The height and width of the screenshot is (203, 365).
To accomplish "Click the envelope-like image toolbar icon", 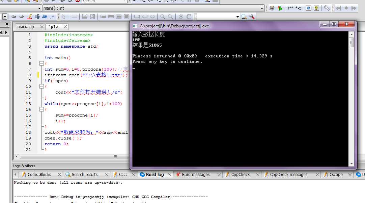I will click(x=85, y=17).
